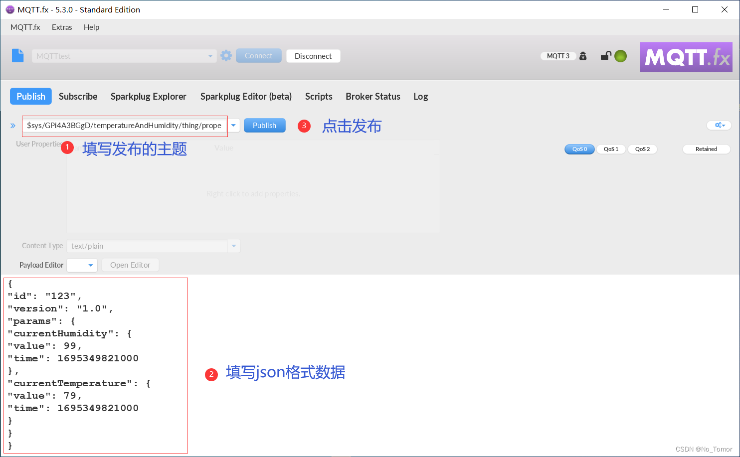This screenshot has width=740, height=457.
Task: Close the MQTT.fx window
Action: [725, 9]
